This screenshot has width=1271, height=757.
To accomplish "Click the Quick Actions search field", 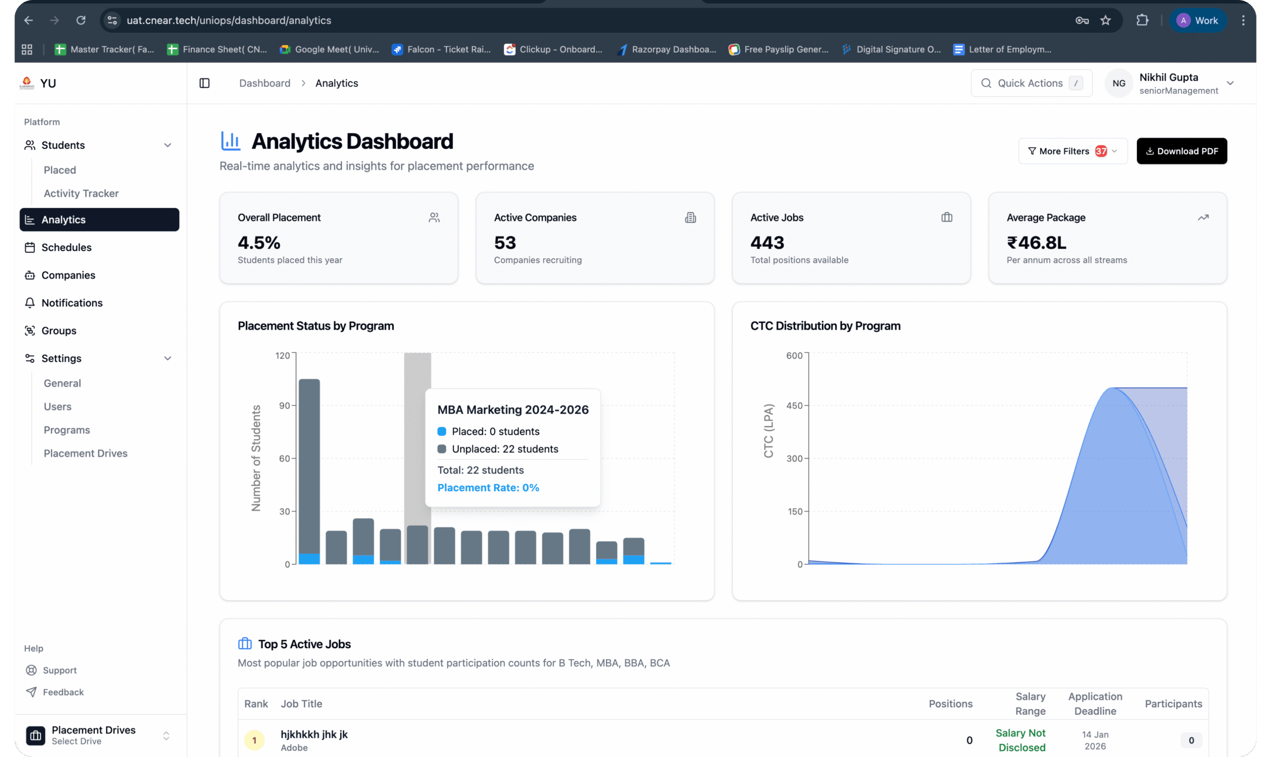I will pyautogui.click(x=1031, y=83).
